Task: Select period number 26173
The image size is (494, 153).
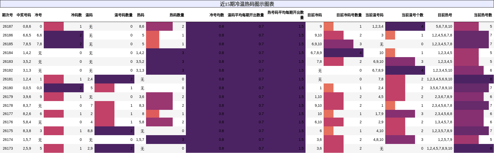Action: click(x=8, y=148)
